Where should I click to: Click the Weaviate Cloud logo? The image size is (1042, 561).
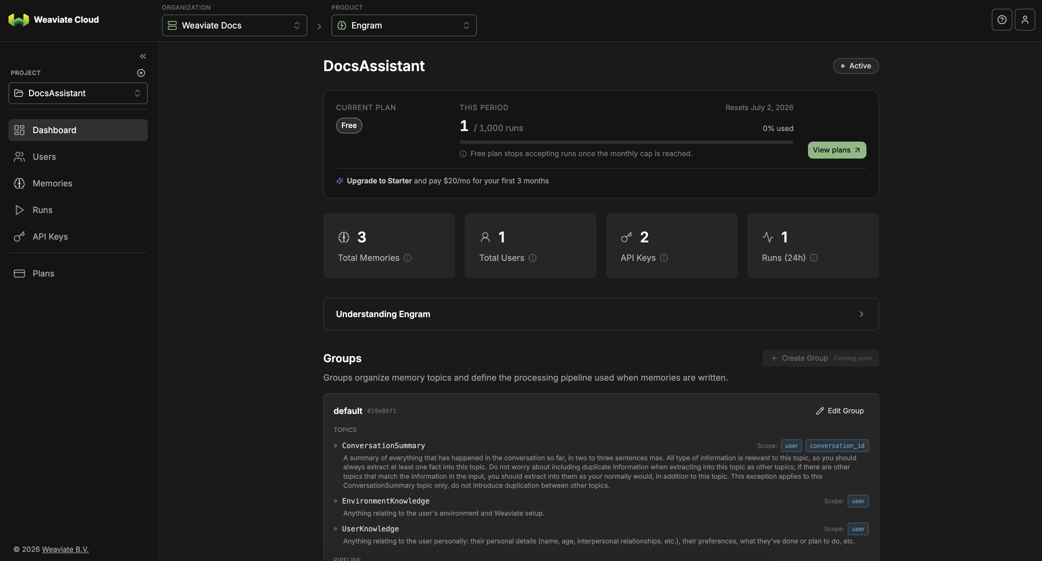53,20
